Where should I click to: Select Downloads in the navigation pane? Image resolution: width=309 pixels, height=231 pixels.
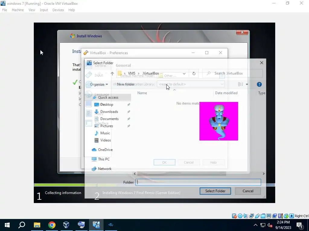(x=109, y=112)
